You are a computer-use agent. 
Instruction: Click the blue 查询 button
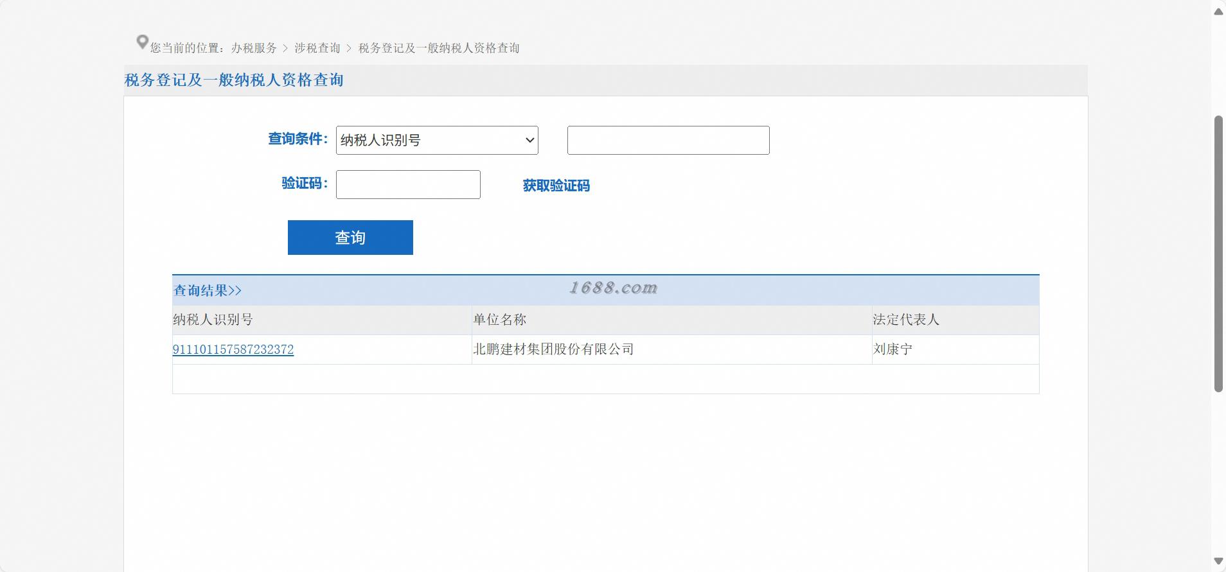pyautogui.click(x=350, y=238)
